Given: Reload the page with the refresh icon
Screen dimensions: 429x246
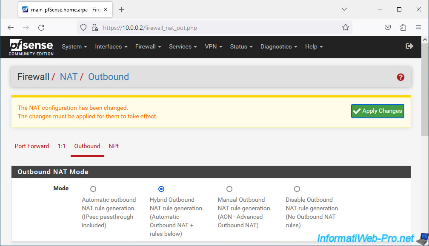Looking at the screenshot, I should click(x=41, y=27).
